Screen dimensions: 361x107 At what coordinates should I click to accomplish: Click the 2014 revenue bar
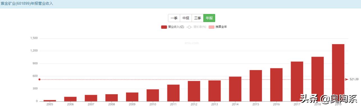(x=235, y=89)
